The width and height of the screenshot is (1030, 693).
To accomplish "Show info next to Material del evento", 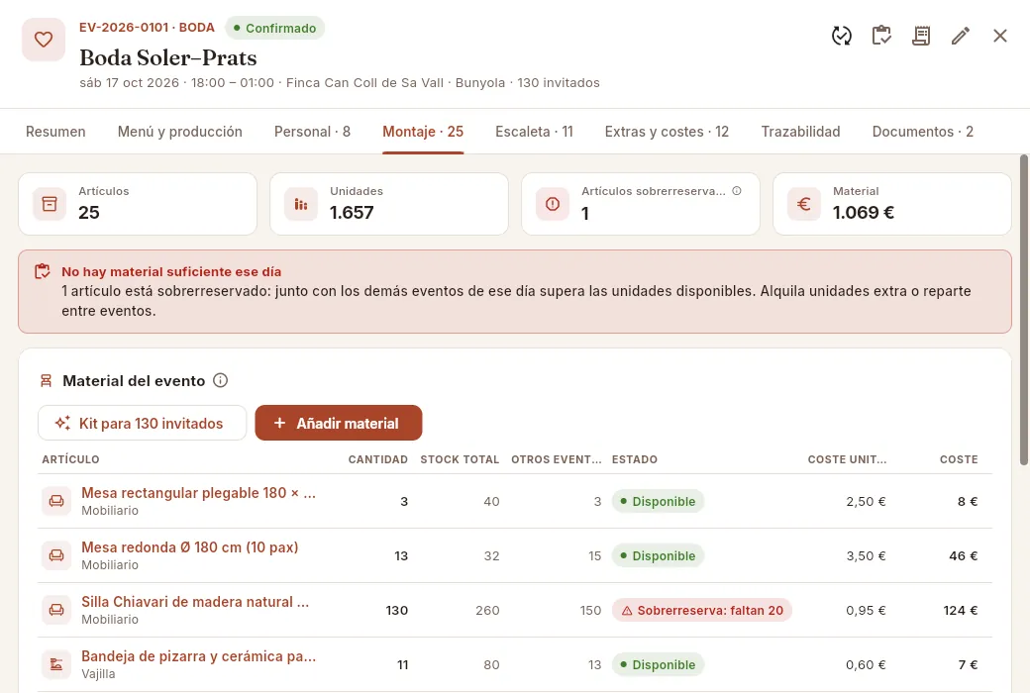I will (221, 380).
